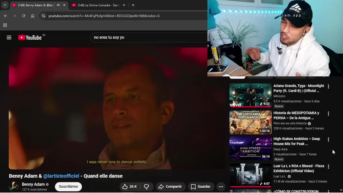Click the 127 K suscriptores text

click(34, 190)
